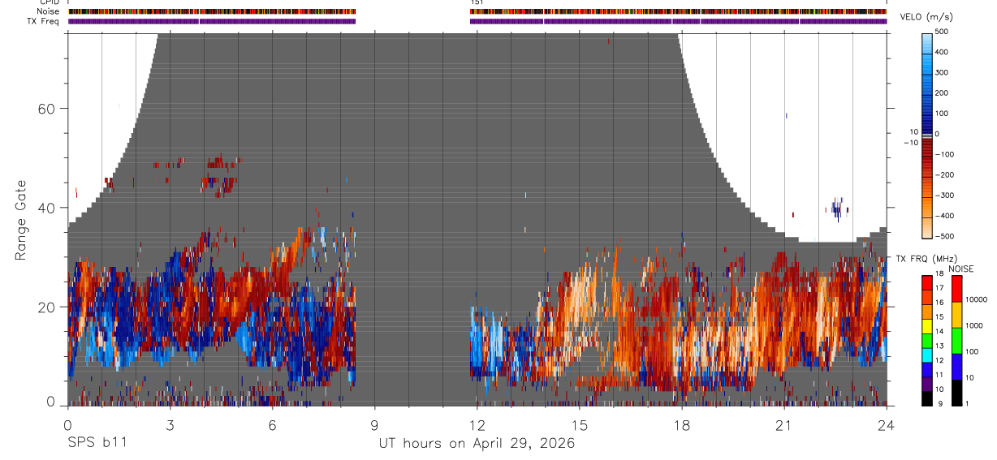The width and height of the screenshot is (997, 460).
Task: Pick the green 13–14 MHz TX FRQ swatch
Action: click(x=928, y=340)
